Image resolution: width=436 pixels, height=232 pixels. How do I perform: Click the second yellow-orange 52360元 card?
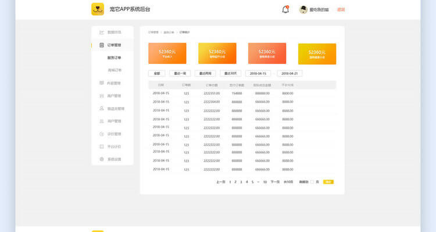pos(217,53)
